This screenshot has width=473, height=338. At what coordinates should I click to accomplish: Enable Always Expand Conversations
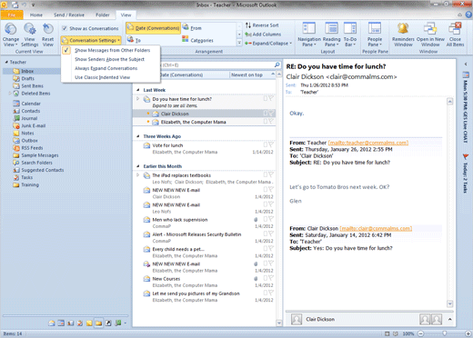[x=110, y=68]
